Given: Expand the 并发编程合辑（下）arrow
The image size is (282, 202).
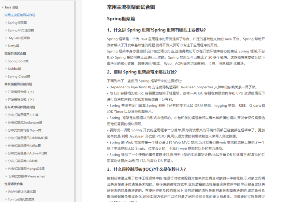Looking at the screenshot, I should tap(6, 100).
